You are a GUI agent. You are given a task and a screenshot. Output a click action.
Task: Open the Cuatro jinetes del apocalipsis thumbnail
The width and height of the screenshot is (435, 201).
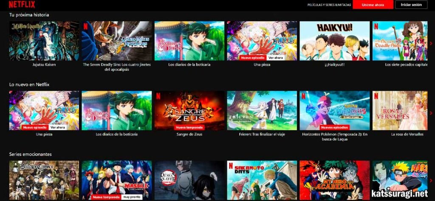coord(117,41)
